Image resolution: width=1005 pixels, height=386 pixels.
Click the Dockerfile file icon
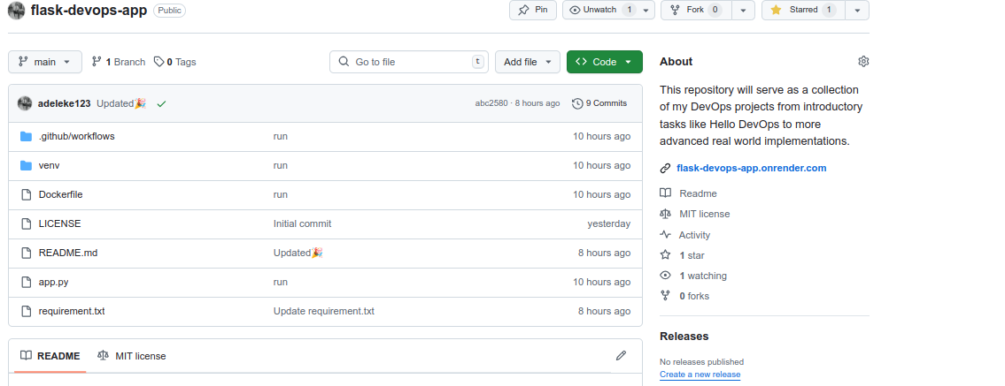27,194
